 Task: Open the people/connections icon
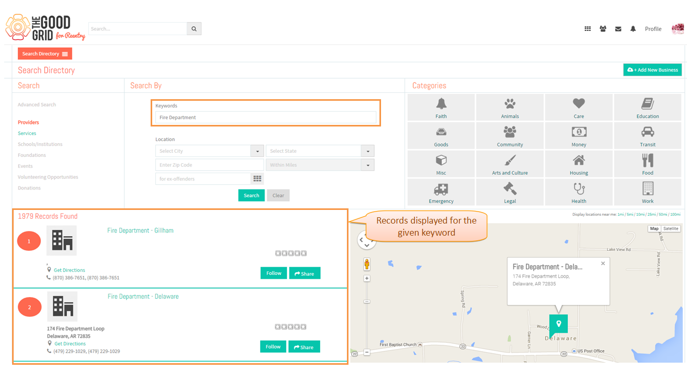point(603,29)
